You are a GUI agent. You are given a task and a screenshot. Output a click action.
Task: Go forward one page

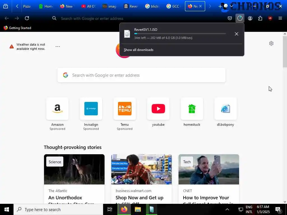[x=17, y=18]
